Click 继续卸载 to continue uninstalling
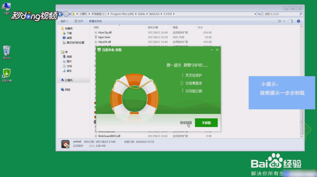The height and width of the screenshot is (177, 317). pos(186,123)
